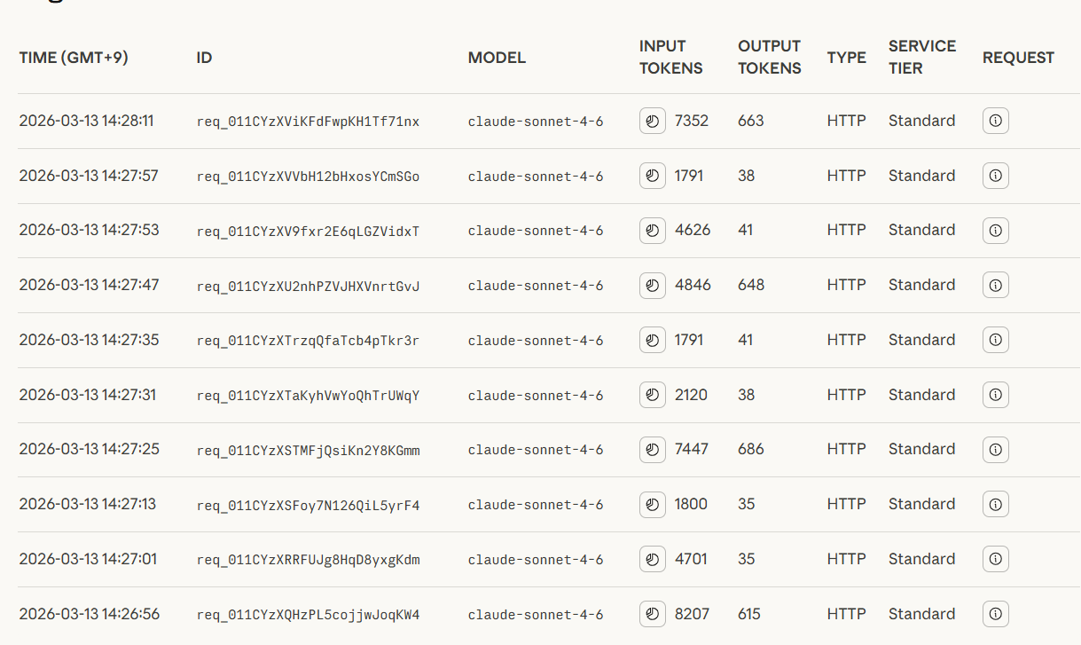Click request ID req_011CYzXRRFUJg8HqD8yxgKdm
The image size is (1081, 645).
click(x=308, y=560)
